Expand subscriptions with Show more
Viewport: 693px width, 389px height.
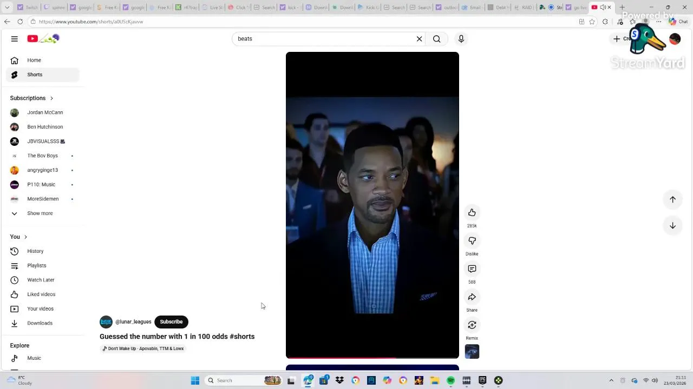point(43,213)
